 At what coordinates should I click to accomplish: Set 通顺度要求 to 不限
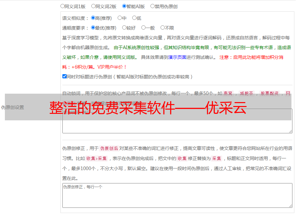click(162, 28)
